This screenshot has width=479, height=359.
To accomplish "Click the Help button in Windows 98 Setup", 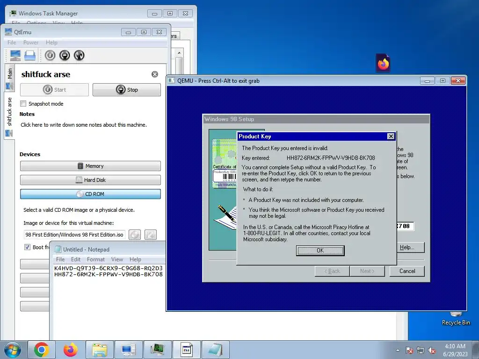I will tap(411, 247).
